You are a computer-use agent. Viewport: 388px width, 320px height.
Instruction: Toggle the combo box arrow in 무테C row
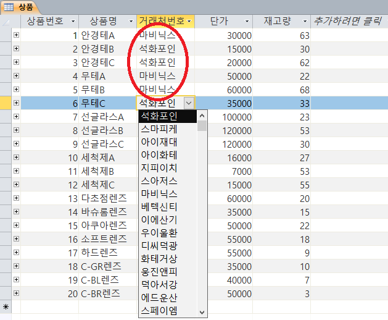[189, 103]
